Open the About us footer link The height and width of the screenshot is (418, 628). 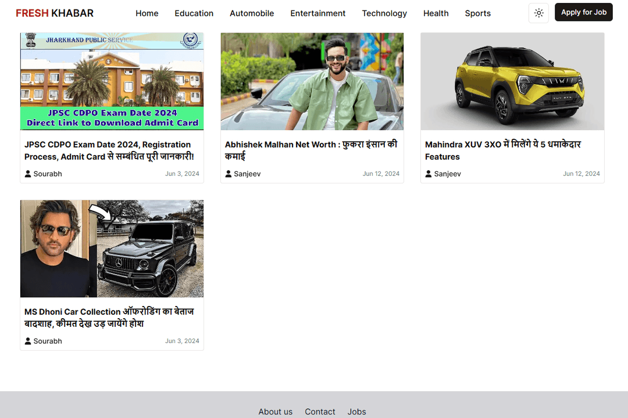[x=275, y=412]
